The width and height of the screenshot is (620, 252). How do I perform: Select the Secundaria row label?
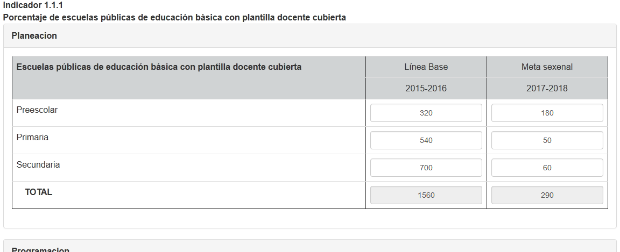38,165
